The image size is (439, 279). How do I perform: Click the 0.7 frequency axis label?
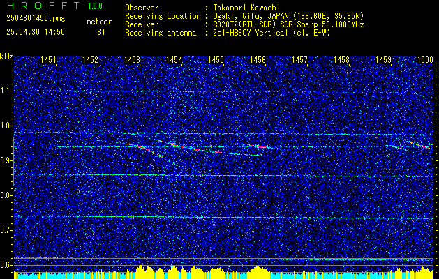6,230
